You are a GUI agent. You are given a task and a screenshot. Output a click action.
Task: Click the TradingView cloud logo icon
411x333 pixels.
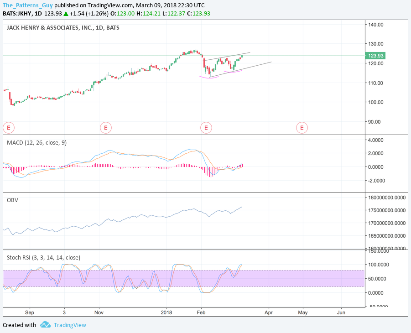click(x=45, y=324)
